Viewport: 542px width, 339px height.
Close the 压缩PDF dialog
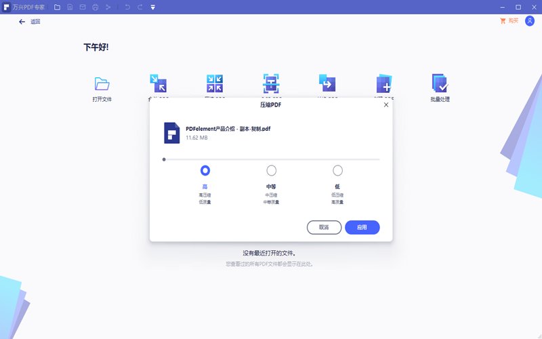click(386, 105)
